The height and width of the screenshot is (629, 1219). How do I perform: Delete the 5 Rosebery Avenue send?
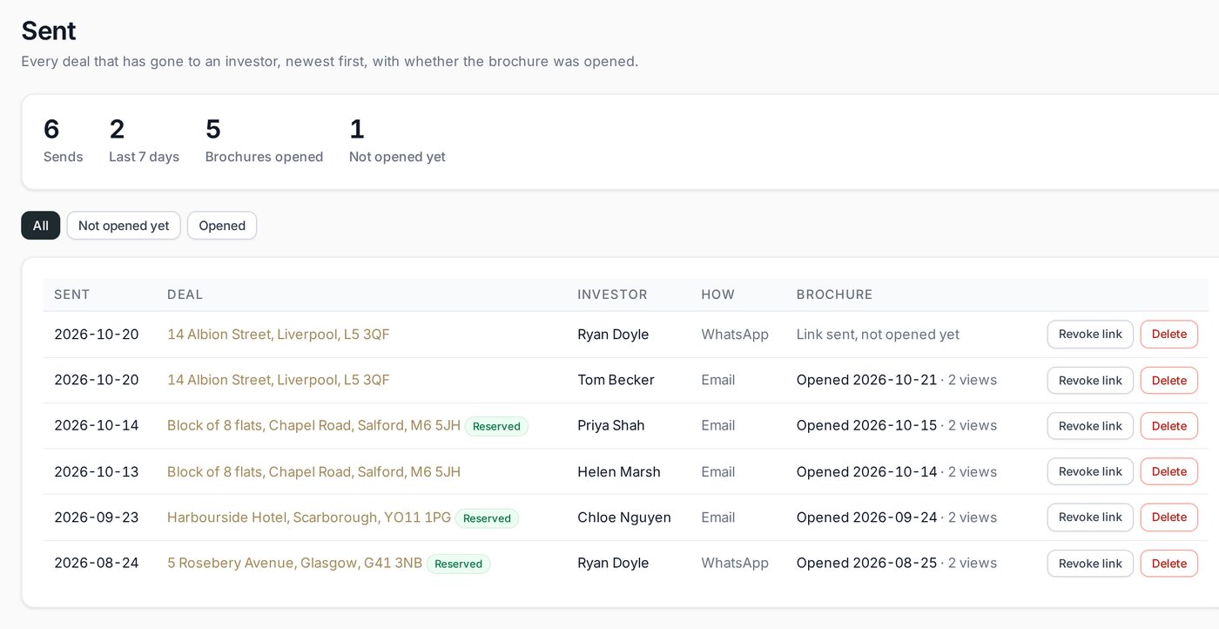click(1169, 564)
